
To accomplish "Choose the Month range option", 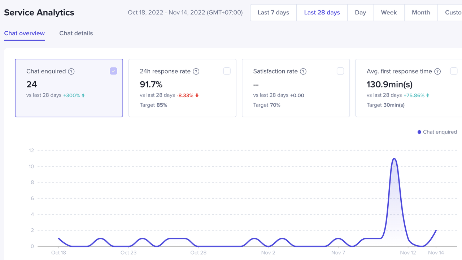I will pos(421,13).
